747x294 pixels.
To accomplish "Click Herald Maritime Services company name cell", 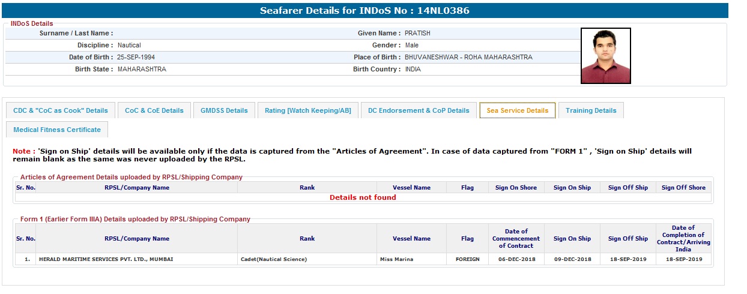I will point(107,259).
